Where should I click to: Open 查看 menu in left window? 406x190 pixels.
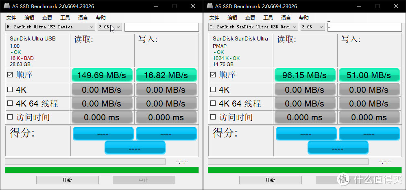(x=47, y=18)
